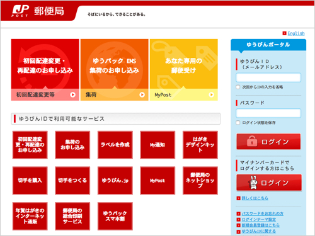
Task: Open the 郵便局のネットショップ tile
Action: 200,181
